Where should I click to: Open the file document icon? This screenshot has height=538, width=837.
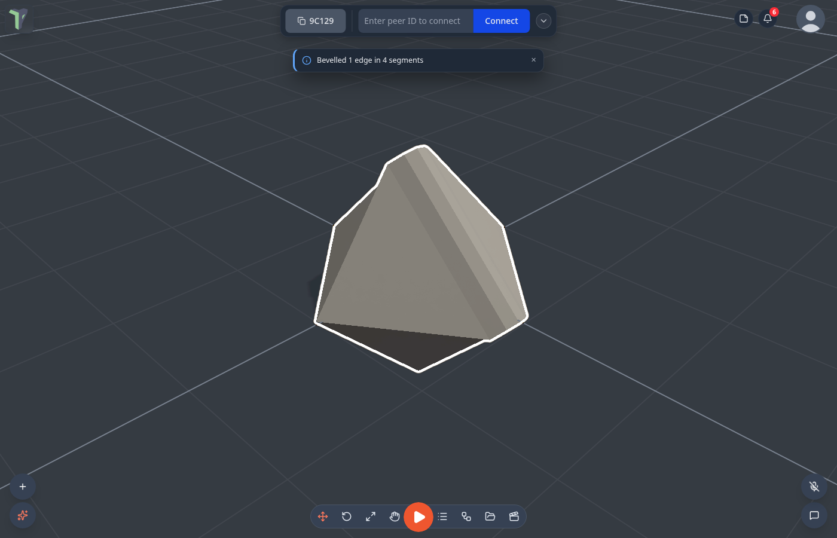[x=744, y=19]
